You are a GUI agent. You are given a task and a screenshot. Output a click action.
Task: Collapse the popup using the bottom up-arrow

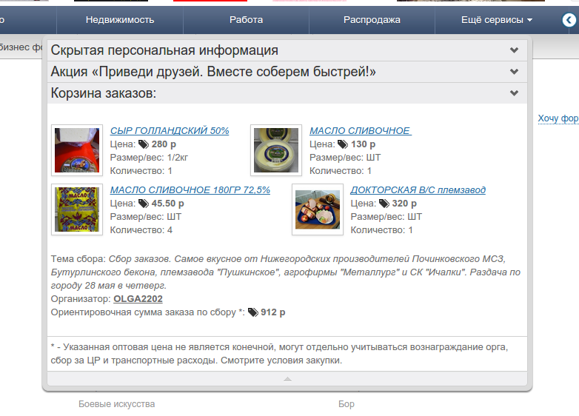(287, 379)
